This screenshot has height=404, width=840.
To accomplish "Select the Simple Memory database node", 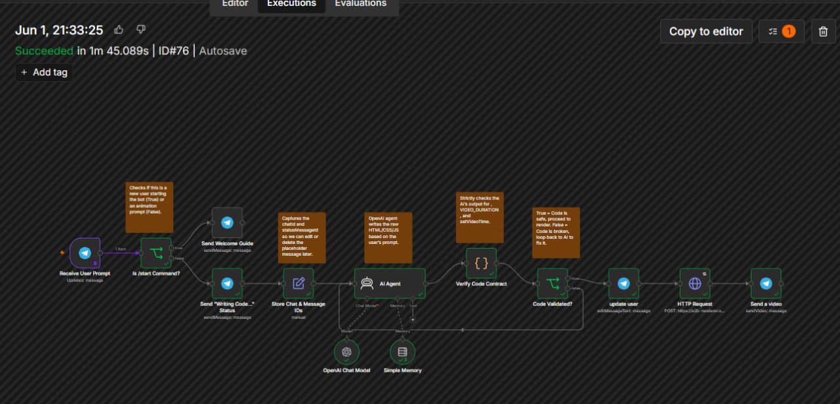I will click(402, 352).
